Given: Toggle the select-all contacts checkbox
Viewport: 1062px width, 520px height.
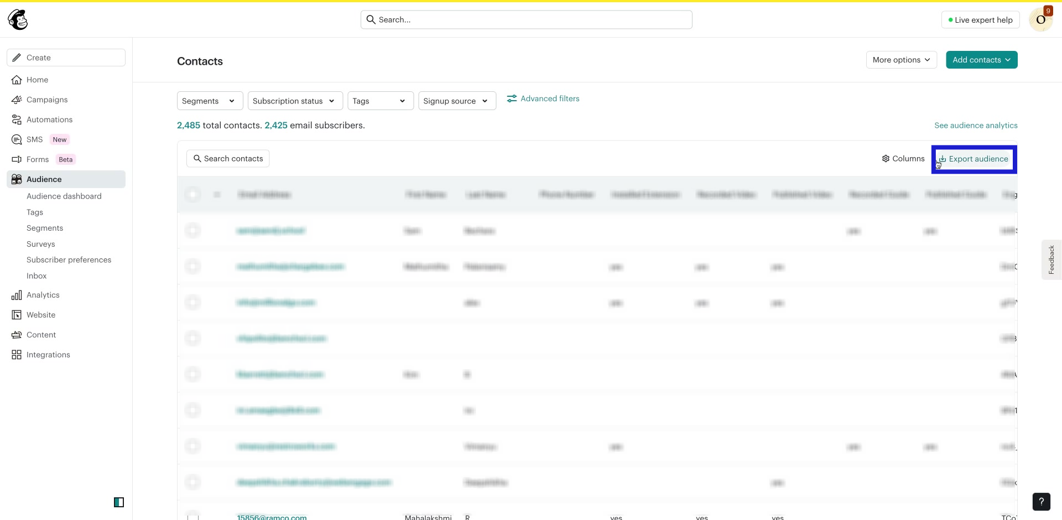Looking at the screenshot, I should click(x=192, y=194).
